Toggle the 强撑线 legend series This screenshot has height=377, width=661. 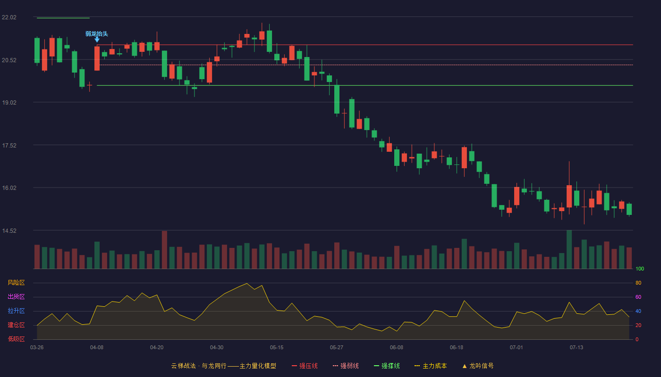coord(387,366)
